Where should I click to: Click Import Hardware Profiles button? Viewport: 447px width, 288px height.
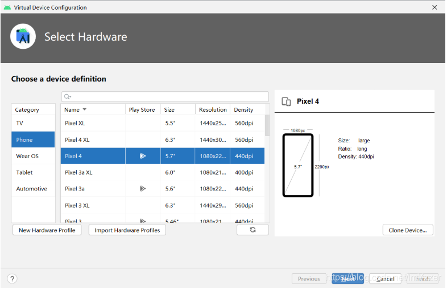(x=127, y=230)
